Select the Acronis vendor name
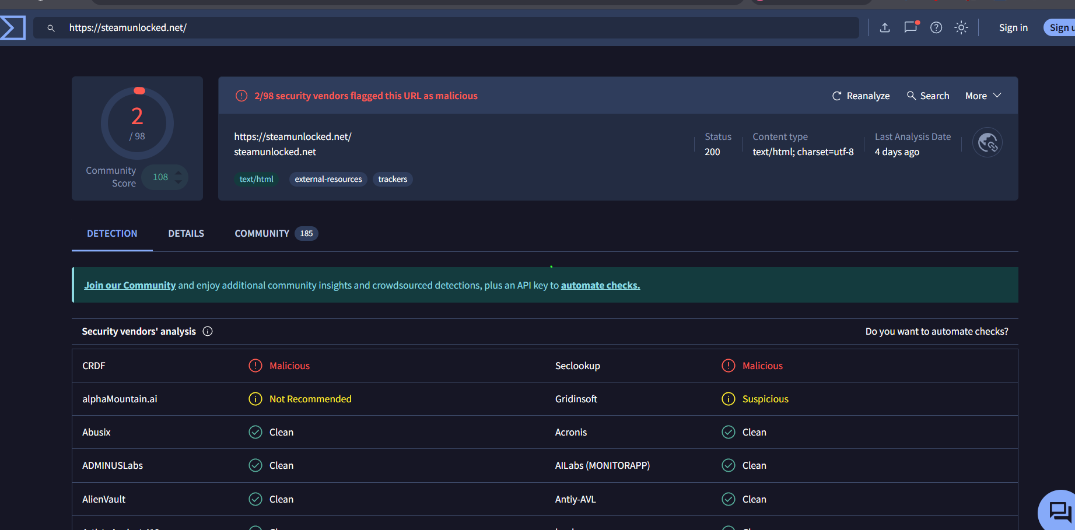The height and width of the screenshot is (530, 1075). click(x=571, y=432)
